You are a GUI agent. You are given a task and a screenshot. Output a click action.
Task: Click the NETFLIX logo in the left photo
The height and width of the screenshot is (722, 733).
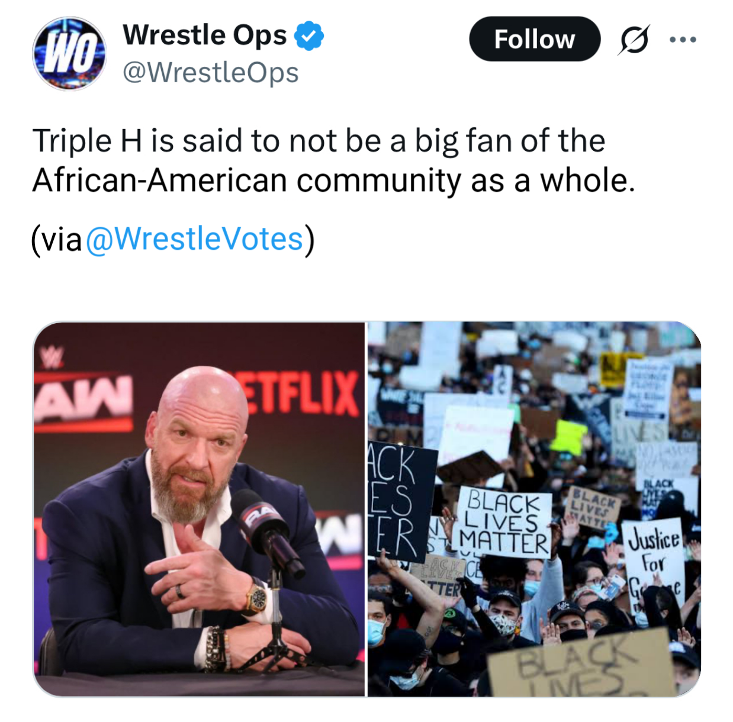[300, 392]
